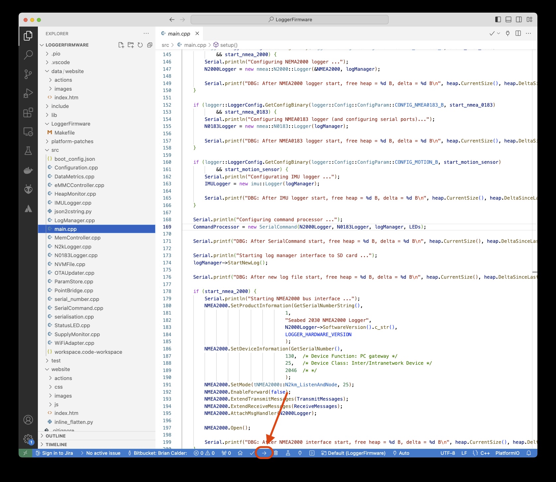The height and width of the screenshot is (482, 556).
Task: Collapse all folders in Explorer
Action: click(150, 45)
